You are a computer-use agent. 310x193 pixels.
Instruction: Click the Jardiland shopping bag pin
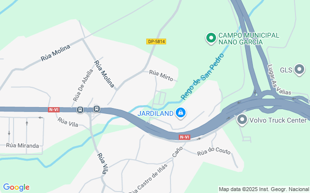180,113
